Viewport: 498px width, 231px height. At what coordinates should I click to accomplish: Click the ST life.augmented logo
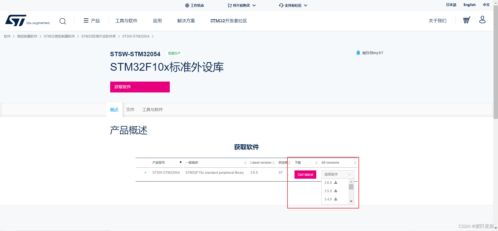coord(27,20)
